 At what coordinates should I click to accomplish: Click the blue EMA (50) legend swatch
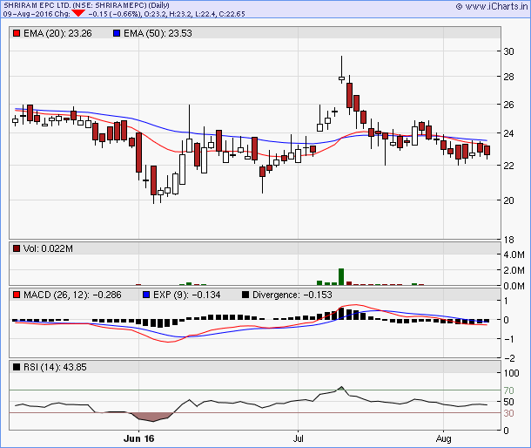117,33
